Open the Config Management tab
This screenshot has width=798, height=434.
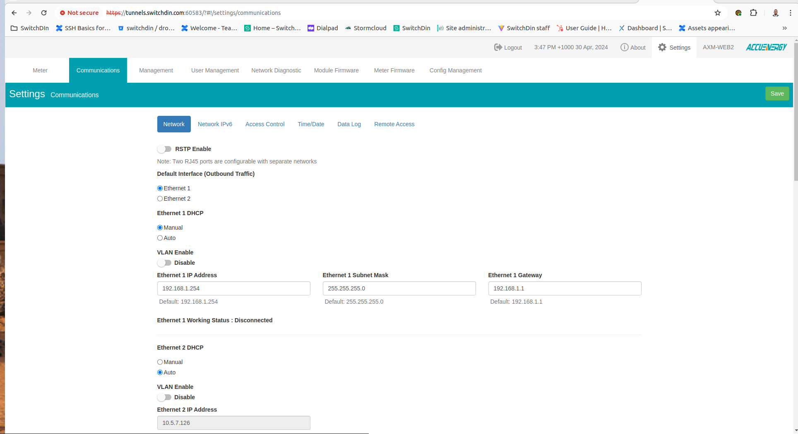pyautogui.click(x=455, y=70)
